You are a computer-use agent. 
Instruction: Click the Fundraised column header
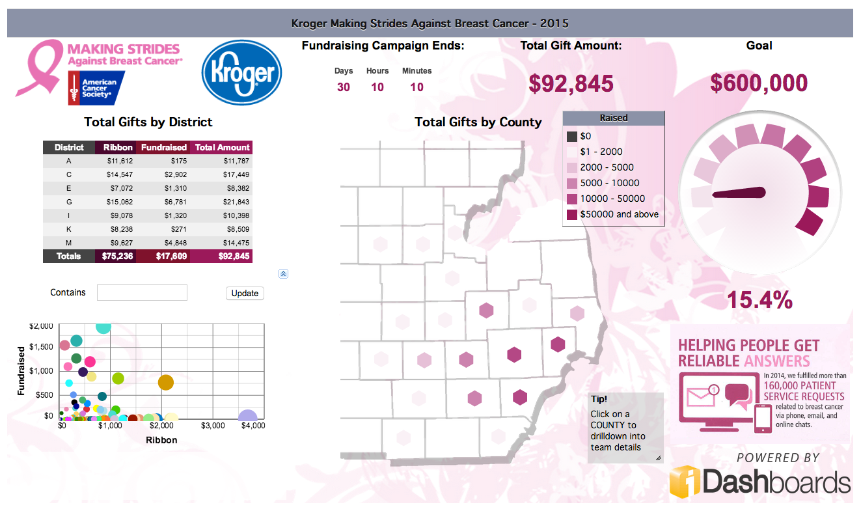[x=164, y=148]
